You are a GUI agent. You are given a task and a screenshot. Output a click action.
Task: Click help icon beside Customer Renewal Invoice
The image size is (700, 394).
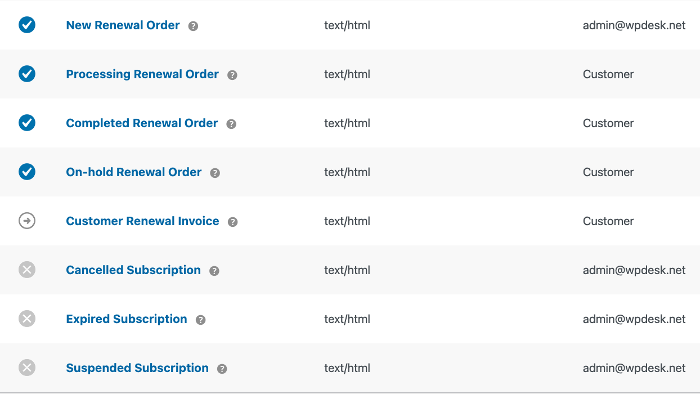(233, 222)
